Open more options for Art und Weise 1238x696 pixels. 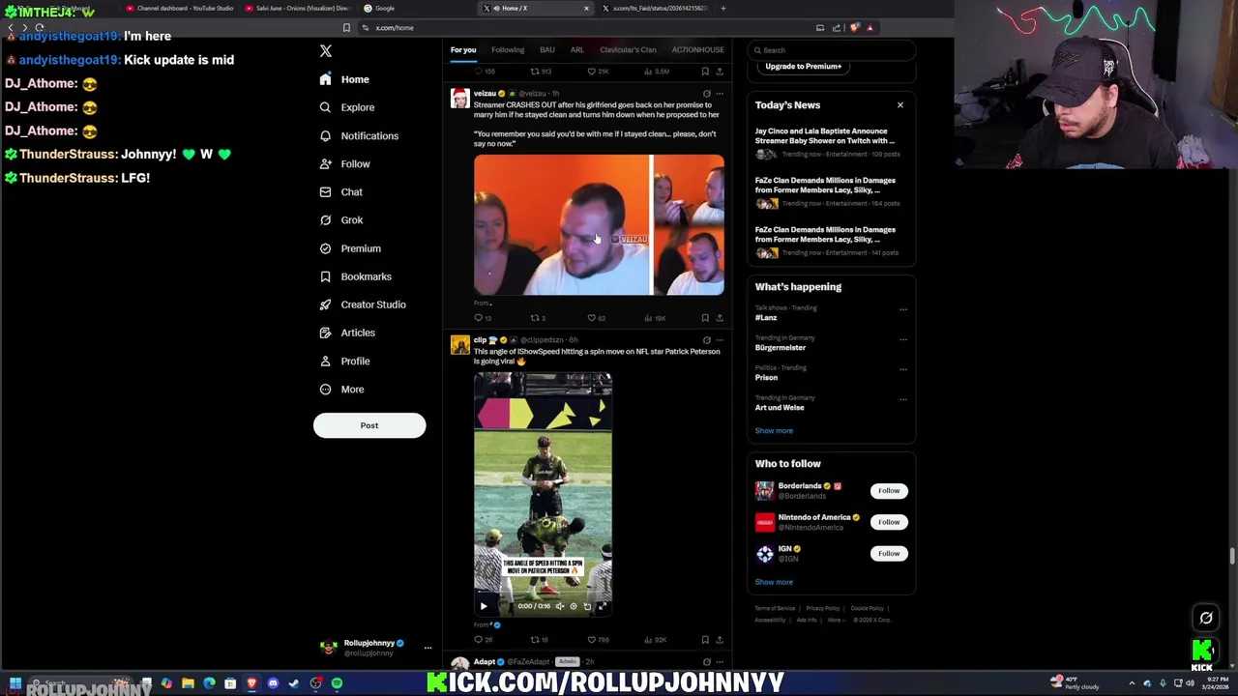(903, 399)
